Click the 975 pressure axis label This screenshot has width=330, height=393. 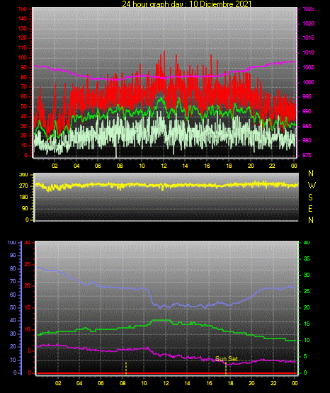307,155
